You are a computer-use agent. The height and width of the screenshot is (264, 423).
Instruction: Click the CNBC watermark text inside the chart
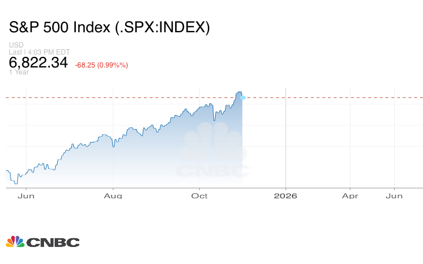click(x=213, y=171)
